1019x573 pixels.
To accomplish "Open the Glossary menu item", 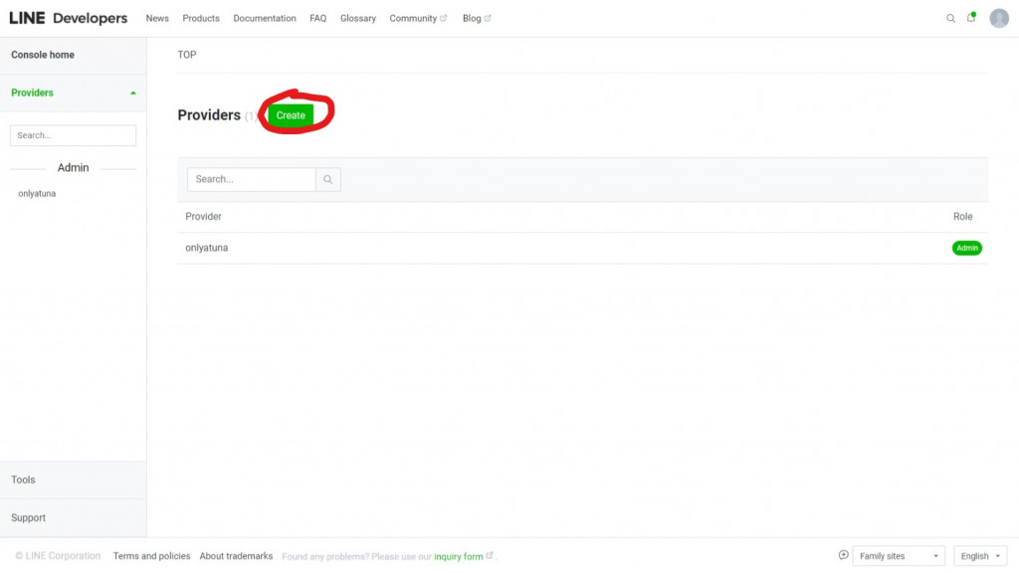I will click(x=358, y=18).
